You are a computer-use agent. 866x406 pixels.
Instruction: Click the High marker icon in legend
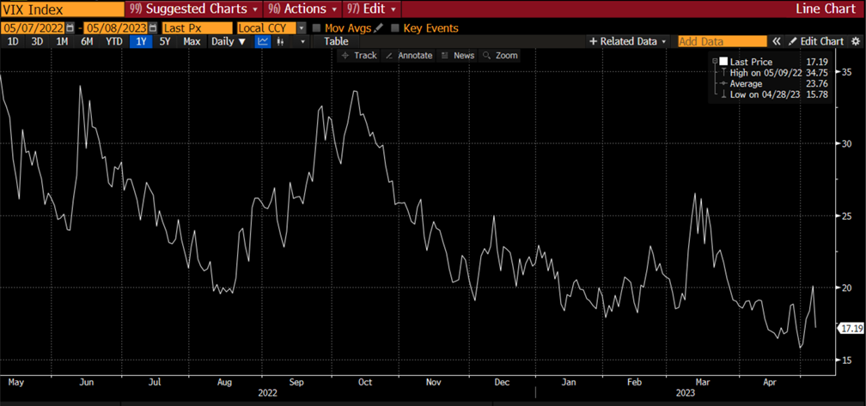click(x=723, y=73)
